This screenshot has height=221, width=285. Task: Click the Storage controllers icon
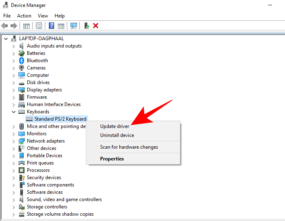coord(22,207)
